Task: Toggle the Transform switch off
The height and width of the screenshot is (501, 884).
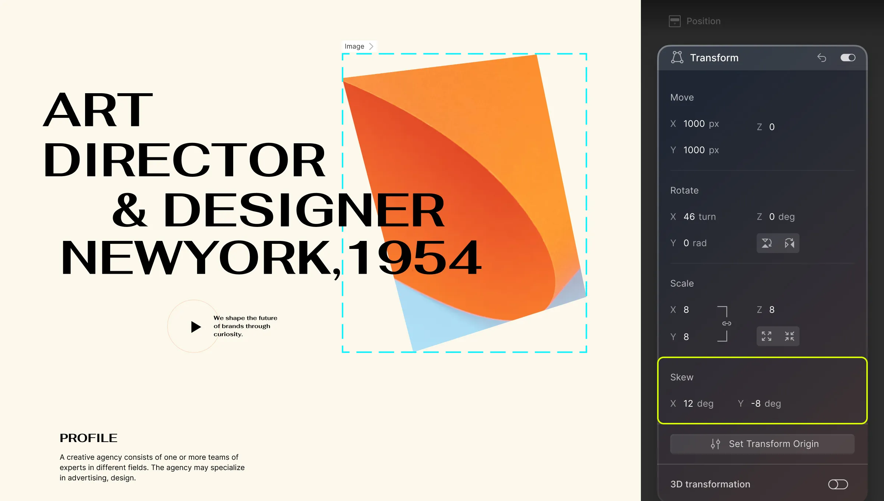Action: (848, 57)
